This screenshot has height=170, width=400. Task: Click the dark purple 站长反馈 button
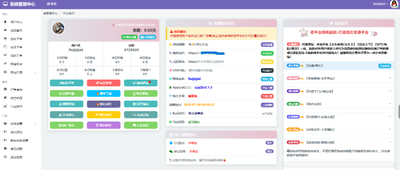click(104, 104)
